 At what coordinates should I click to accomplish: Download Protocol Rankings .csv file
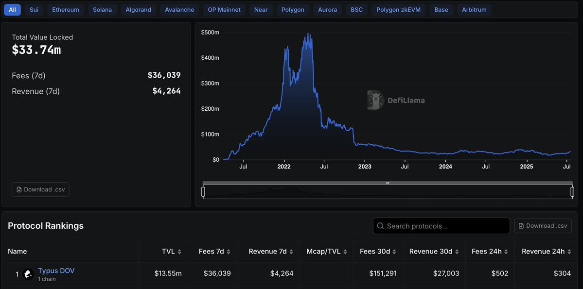543,226
